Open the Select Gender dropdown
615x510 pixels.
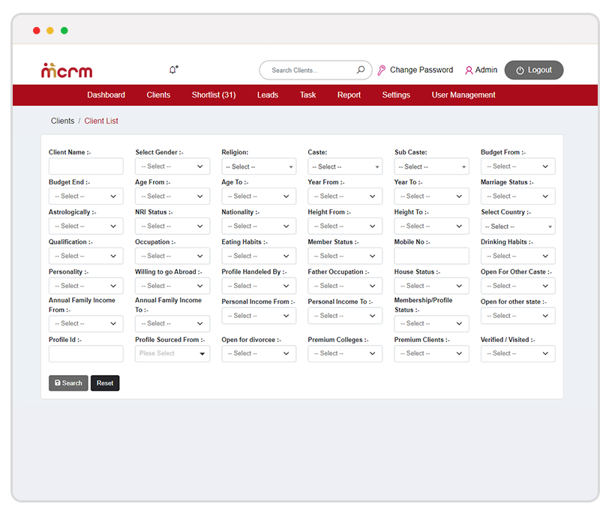pyautogui.click(x=172, y=166)
